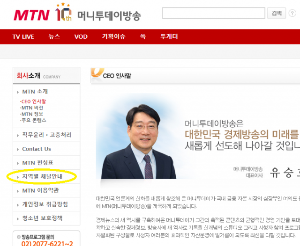Viewport: 300px width, 246px height.
Task: Select MTN 정보 submenu link
Action: coord(31,114)
